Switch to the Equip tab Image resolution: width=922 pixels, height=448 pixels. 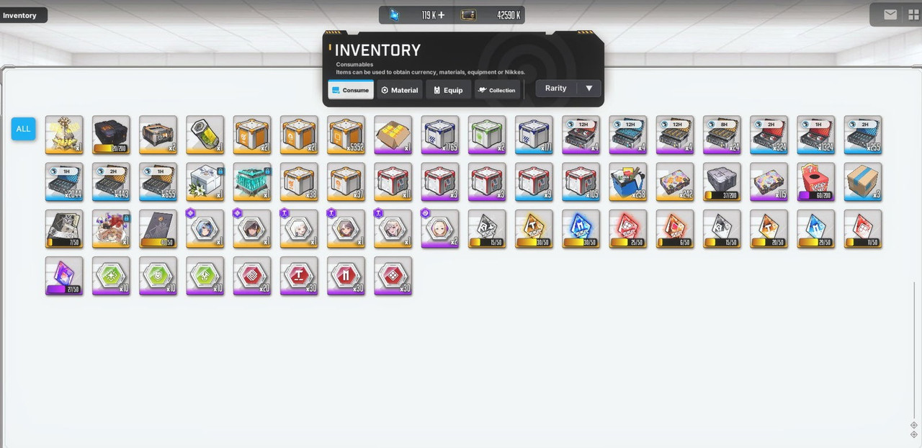pos(448,90)
